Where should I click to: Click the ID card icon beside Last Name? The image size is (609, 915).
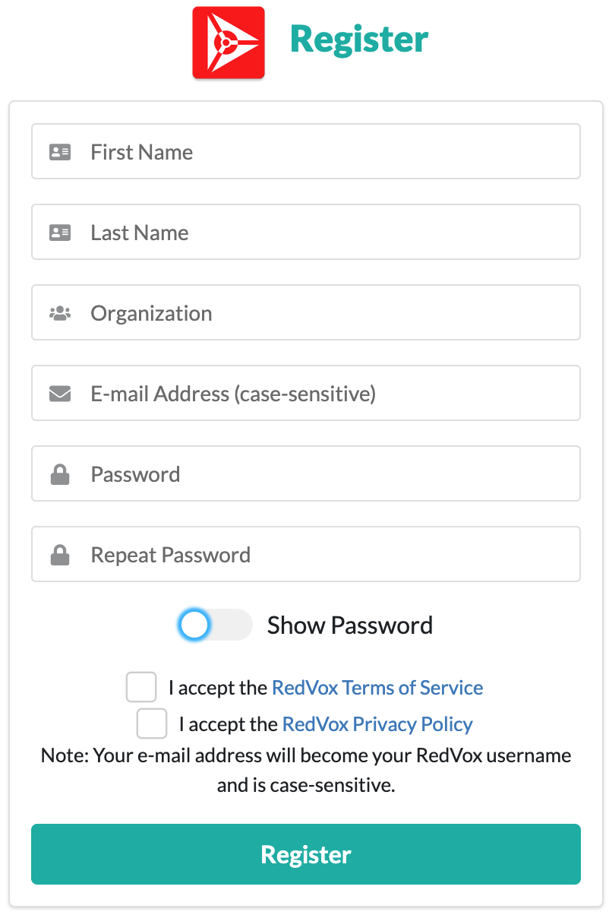point(60,233)
